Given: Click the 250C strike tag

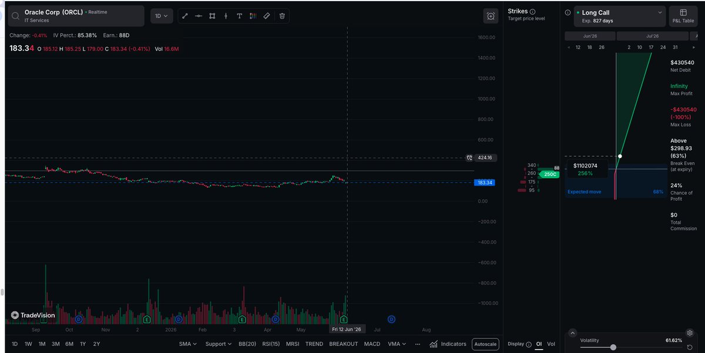Looking at the screenshot, I should [549, 174].
